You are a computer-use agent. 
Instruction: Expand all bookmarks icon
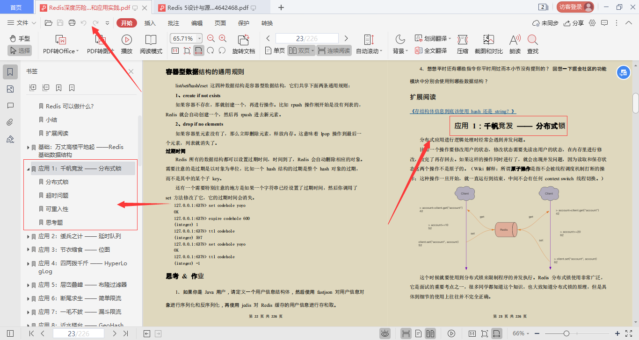click(x=33, y=87)
